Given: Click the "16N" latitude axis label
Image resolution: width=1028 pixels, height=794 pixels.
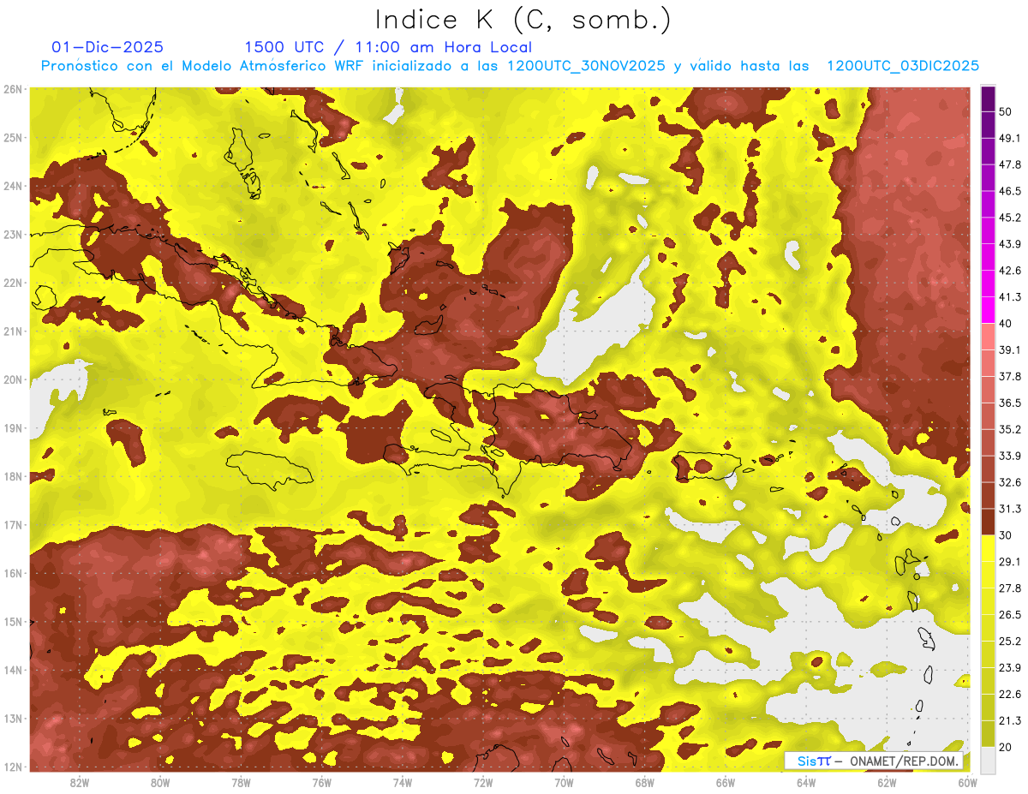Looking at the screenshot, I should point(13,573).
